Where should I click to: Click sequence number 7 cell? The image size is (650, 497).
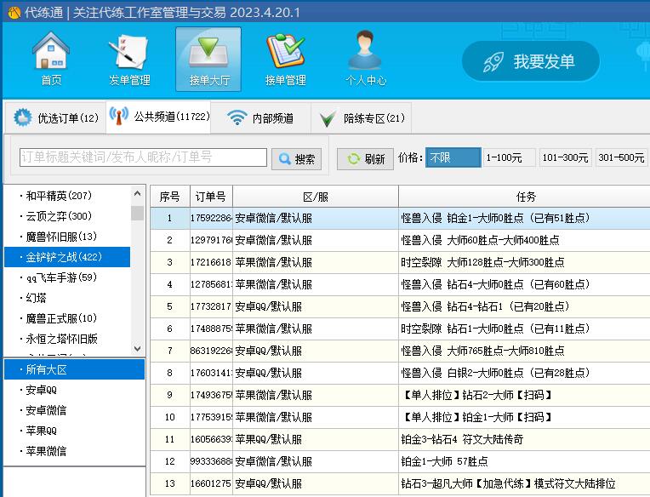pyautogui.click(x=169, y=351)
